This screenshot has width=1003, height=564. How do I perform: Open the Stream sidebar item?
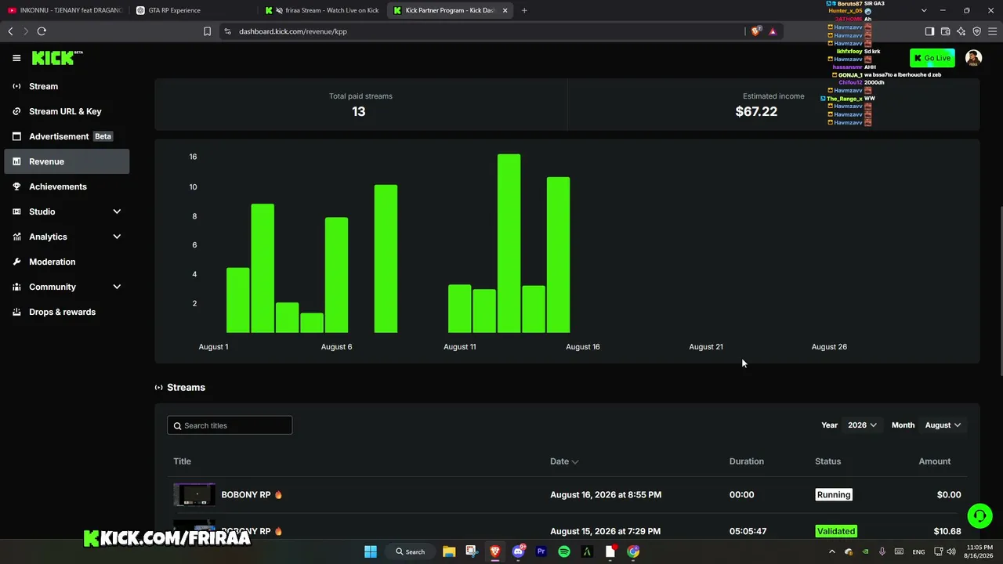pyautogui.click(x=67, y=86)
